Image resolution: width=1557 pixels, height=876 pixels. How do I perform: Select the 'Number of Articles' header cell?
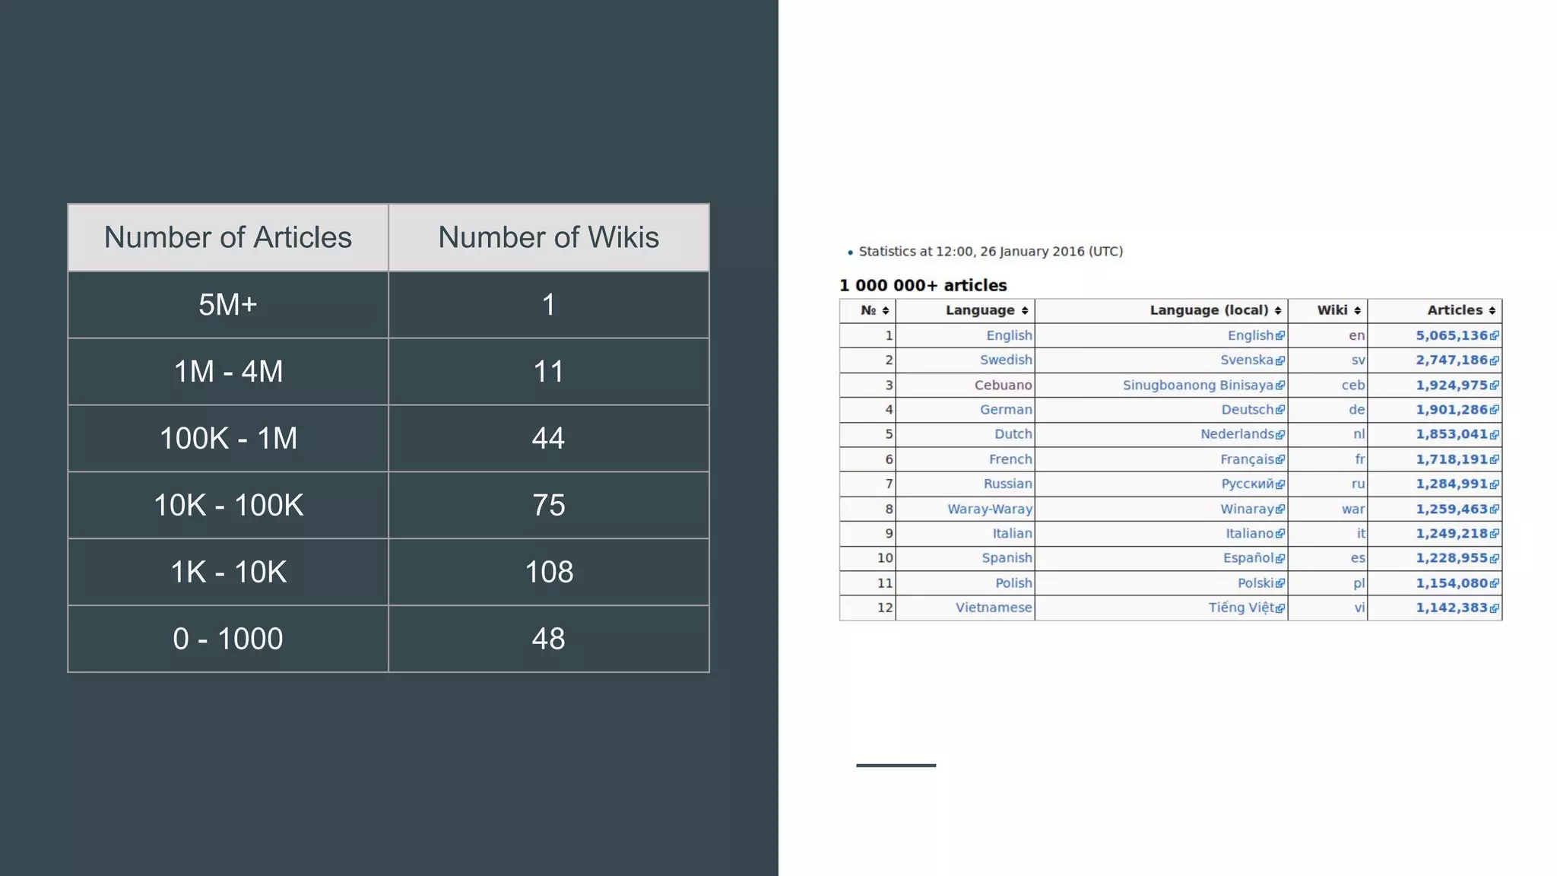228,237
